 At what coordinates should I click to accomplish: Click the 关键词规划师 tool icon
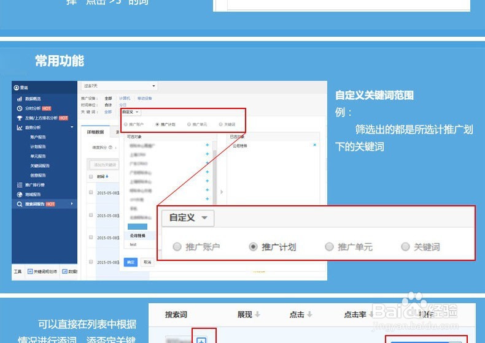click(30, 271)
